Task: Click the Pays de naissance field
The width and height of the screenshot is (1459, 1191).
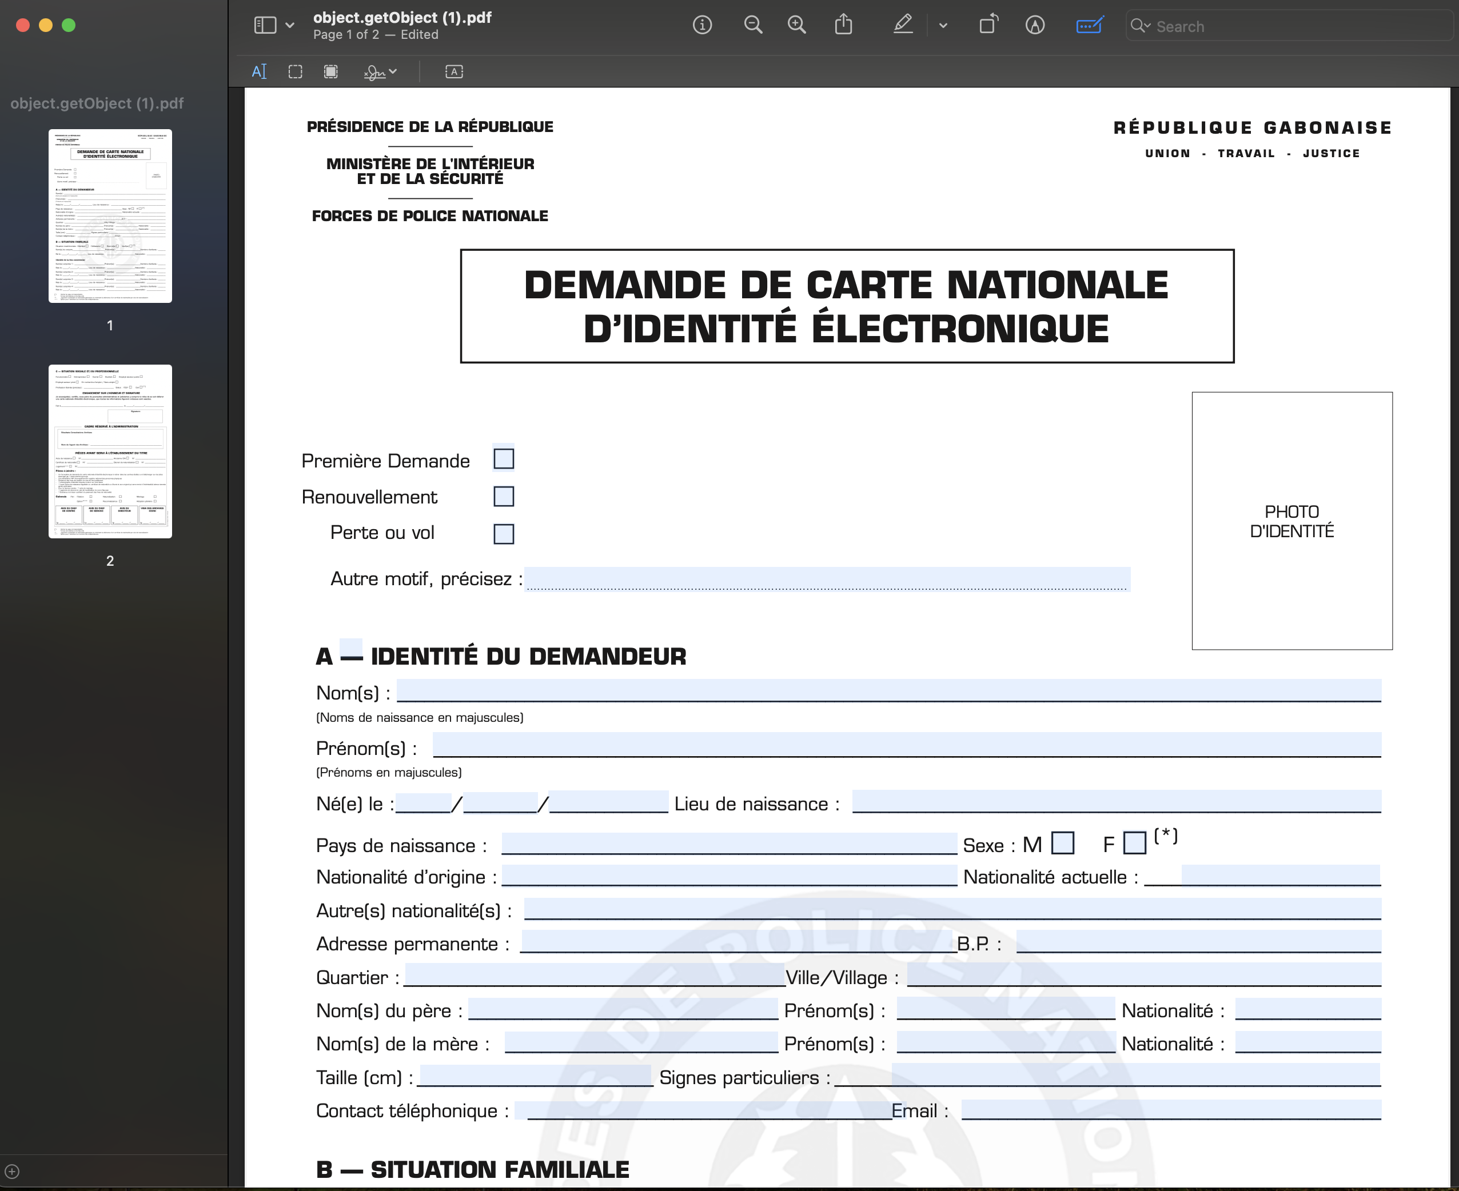Action: pos(730,843)
